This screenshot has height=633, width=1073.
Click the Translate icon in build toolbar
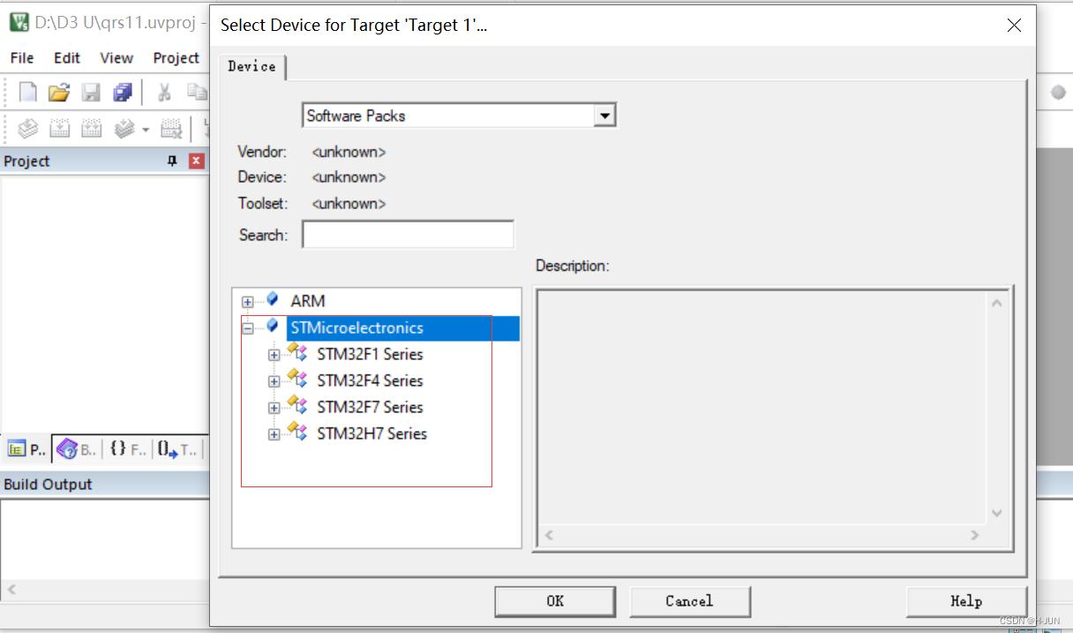(28, 129)
